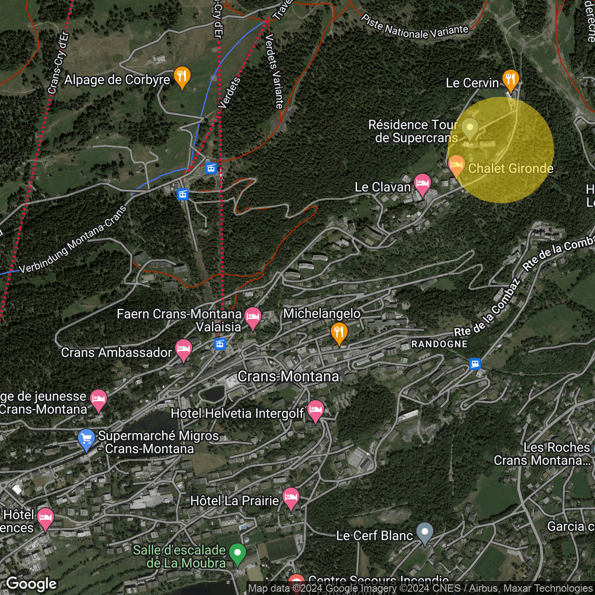Click the Randogne area label
The width and height of the screenshot is (595, 595).
coord(440,344)
